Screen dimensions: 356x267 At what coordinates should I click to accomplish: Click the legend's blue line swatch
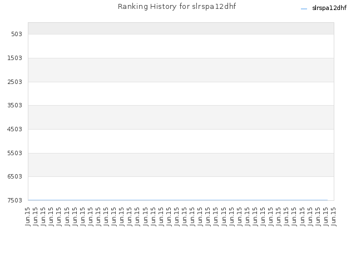coord(304,9)
